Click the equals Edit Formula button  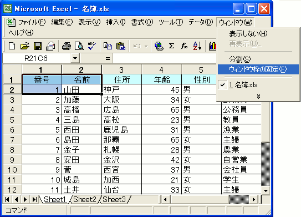click(x=108, y=58)
